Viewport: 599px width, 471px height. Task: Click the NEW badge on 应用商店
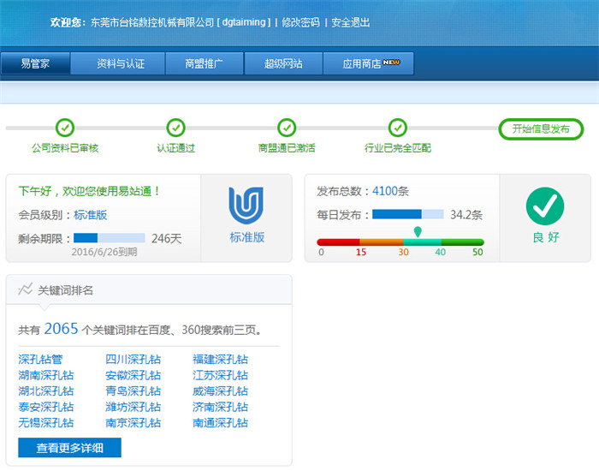392,63
